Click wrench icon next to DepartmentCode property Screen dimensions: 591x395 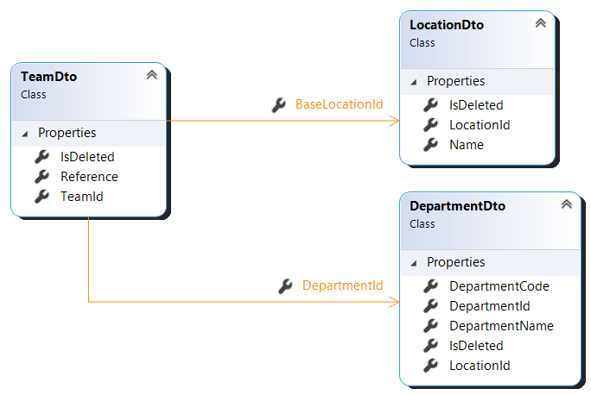tap(430, 286)
